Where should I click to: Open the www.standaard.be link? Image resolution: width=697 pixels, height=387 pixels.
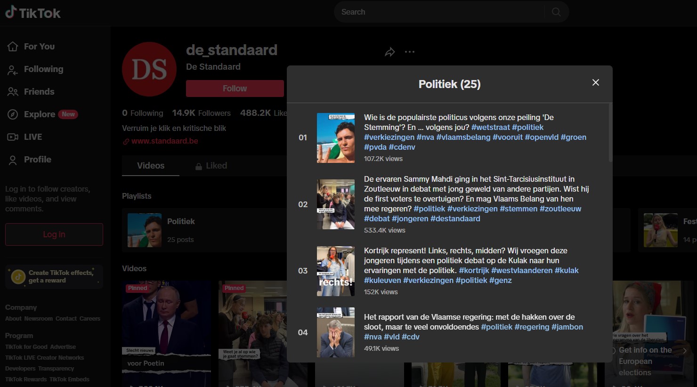click(164, 141)
